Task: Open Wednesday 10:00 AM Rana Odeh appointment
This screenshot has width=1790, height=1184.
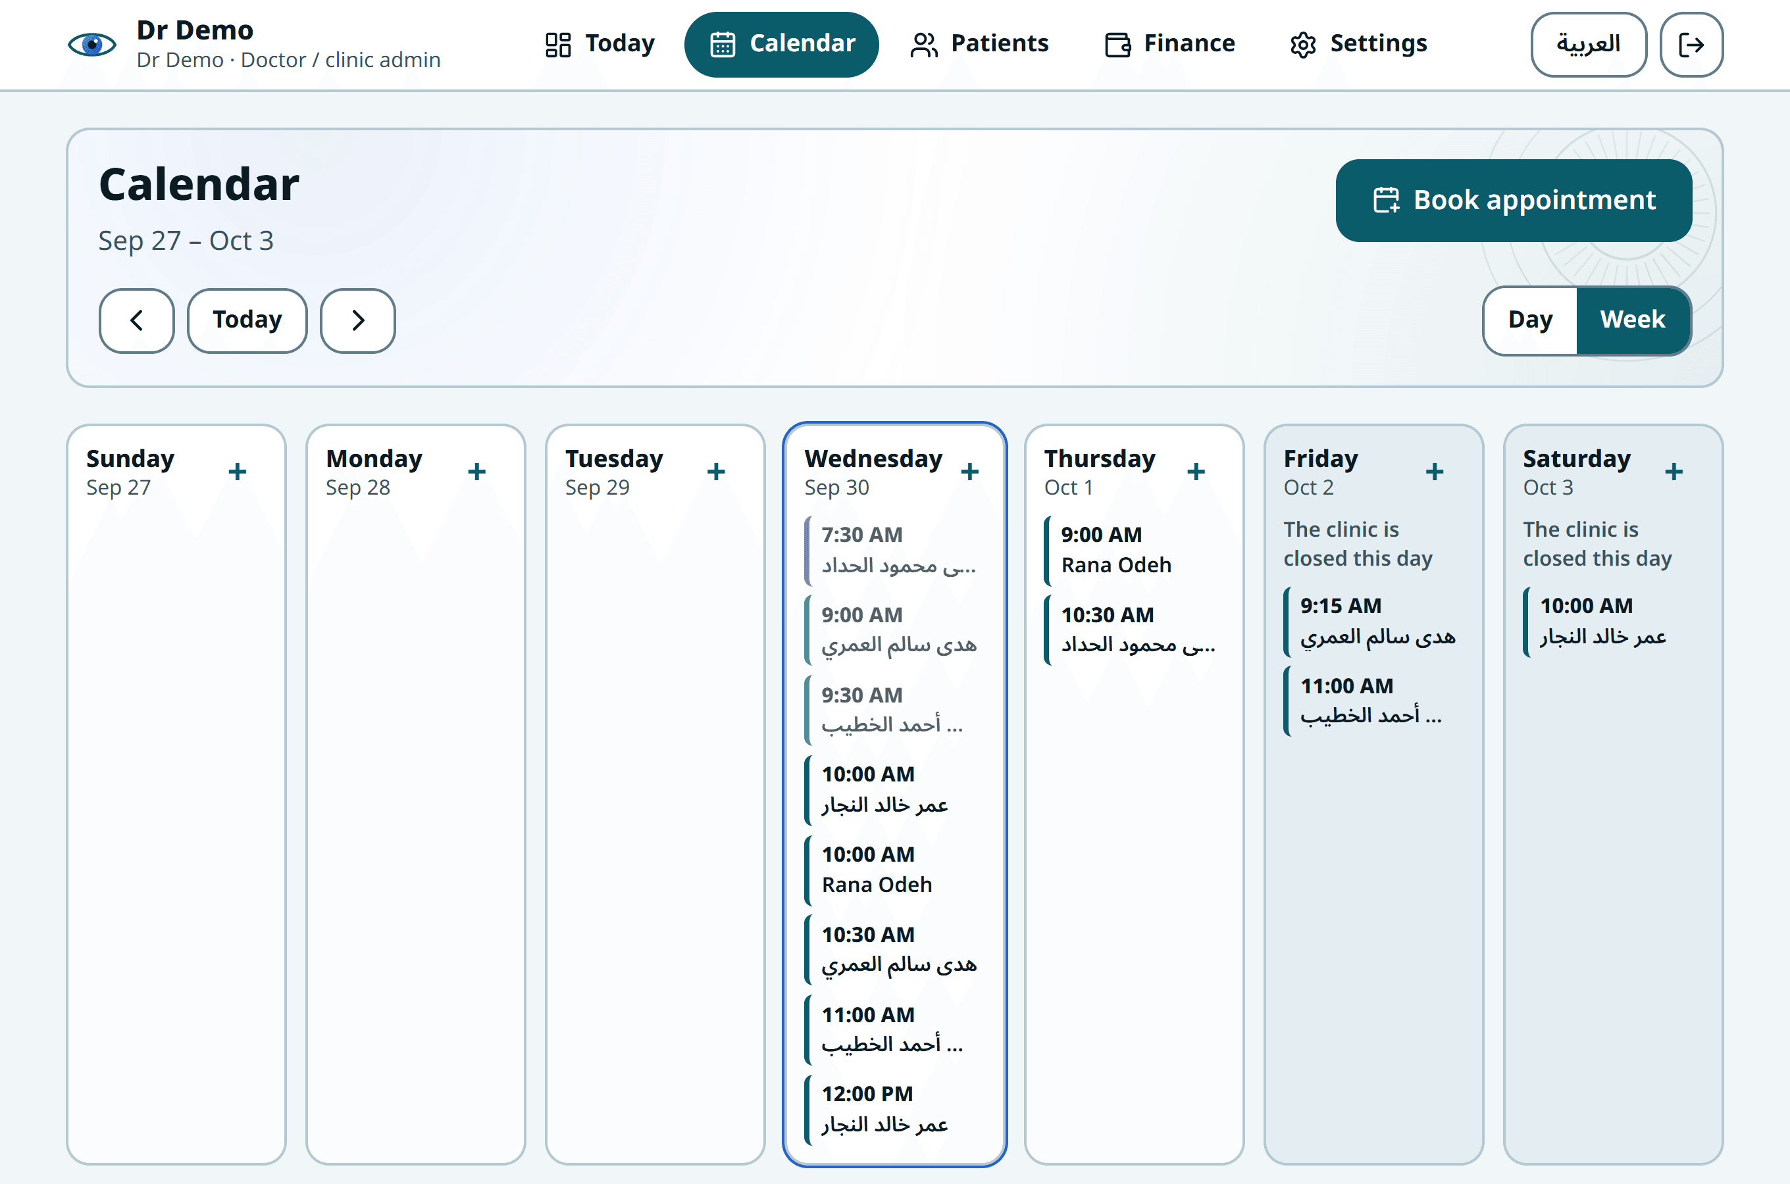Action: (896, 870)
